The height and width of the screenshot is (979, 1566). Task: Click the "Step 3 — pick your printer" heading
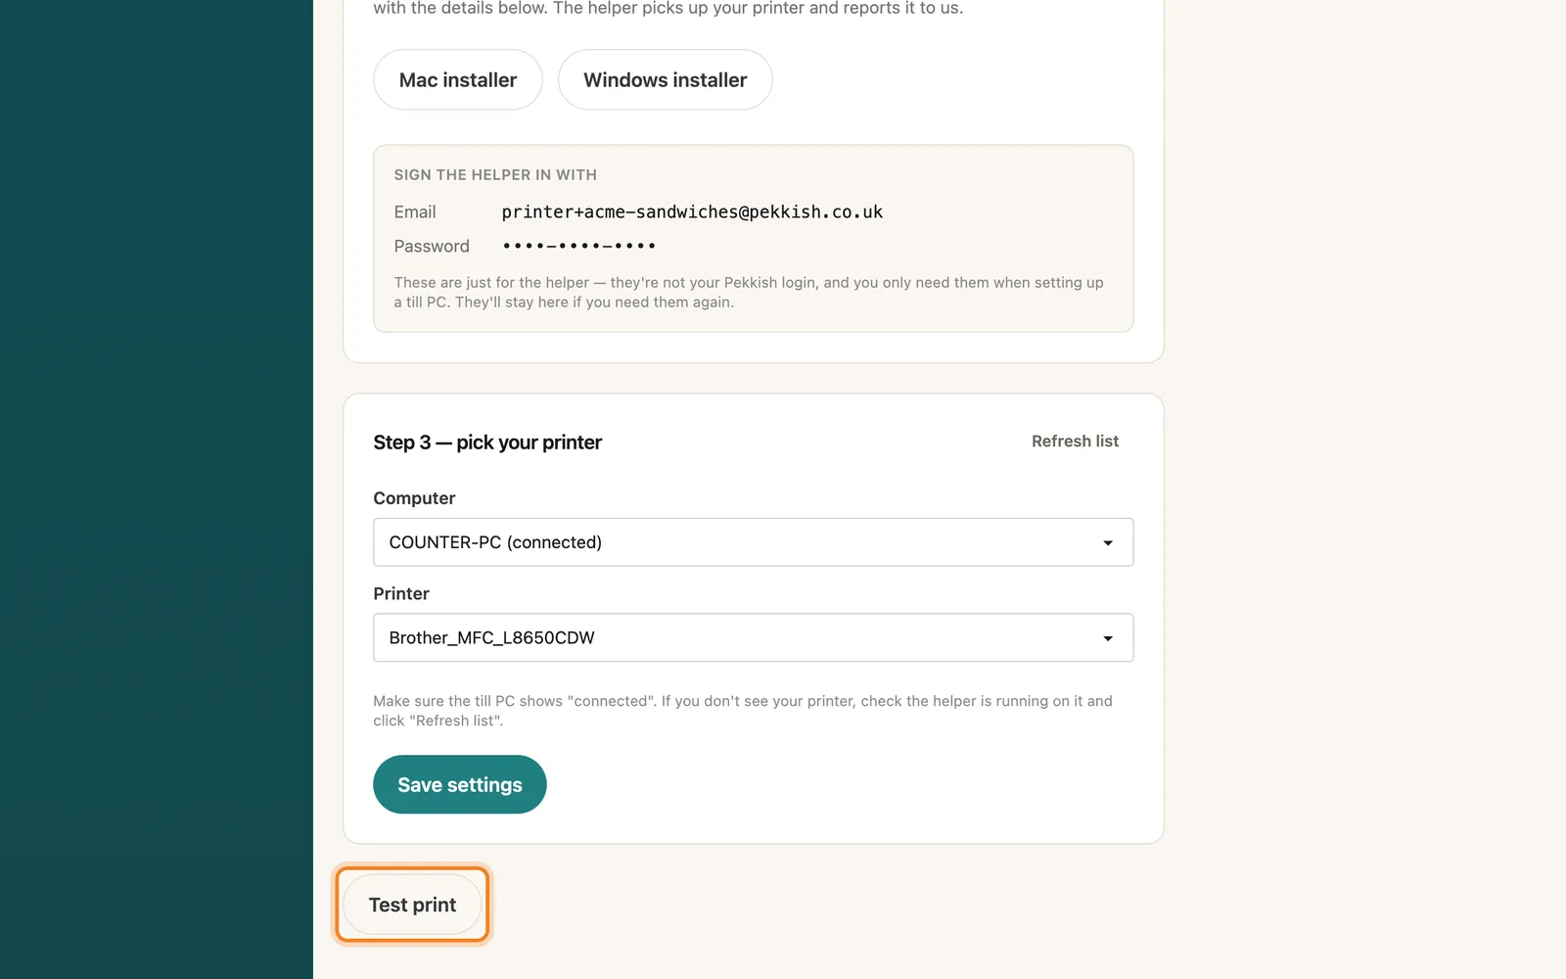pos(487,443)
